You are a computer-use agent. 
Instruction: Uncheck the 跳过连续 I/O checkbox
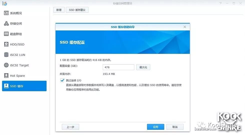tap(62, 80)
